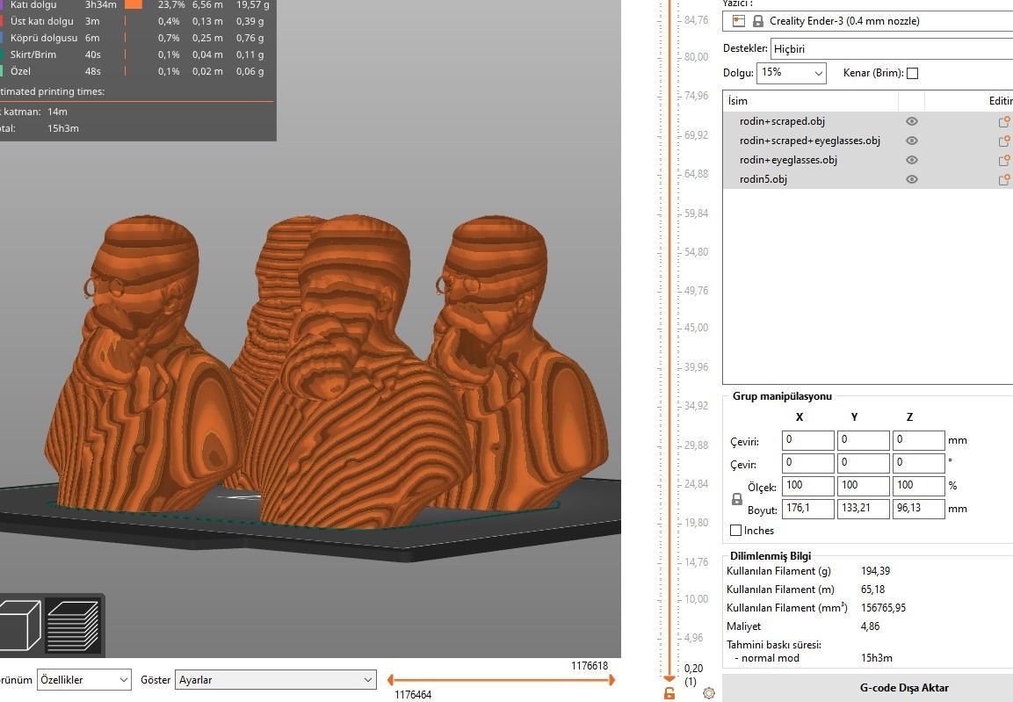This screenshot has height=702, width=1013.
Task: Click the lock icon beside the layer slider
Action: (669, 694)
